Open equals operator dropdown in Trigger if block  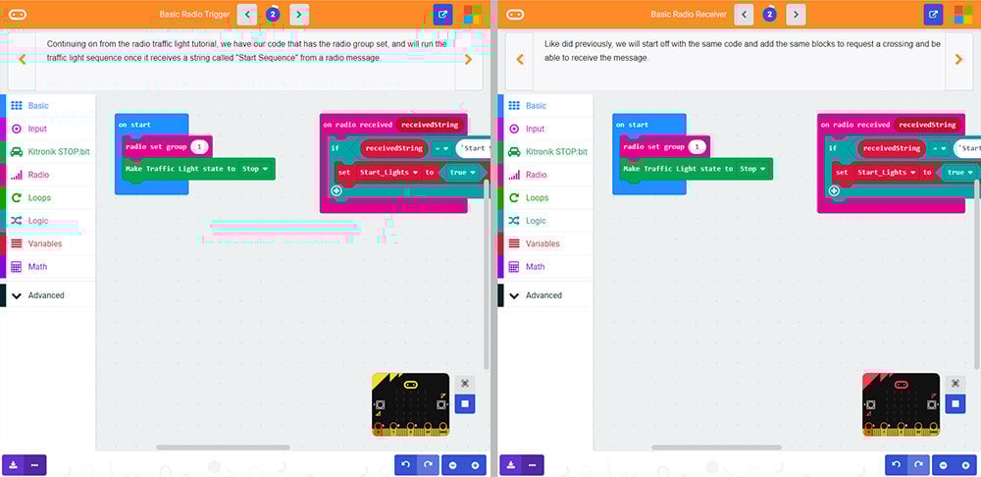443,149
